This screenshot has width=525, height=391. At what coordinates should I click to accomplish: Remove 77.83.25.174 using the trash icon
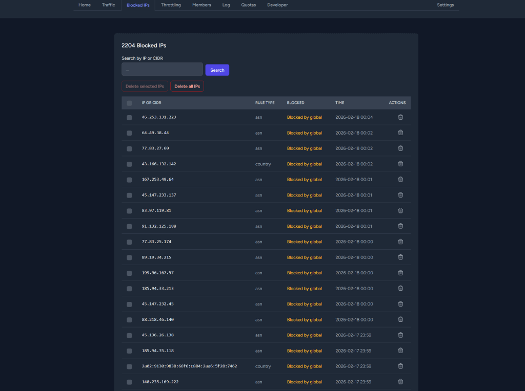(400, 242)
